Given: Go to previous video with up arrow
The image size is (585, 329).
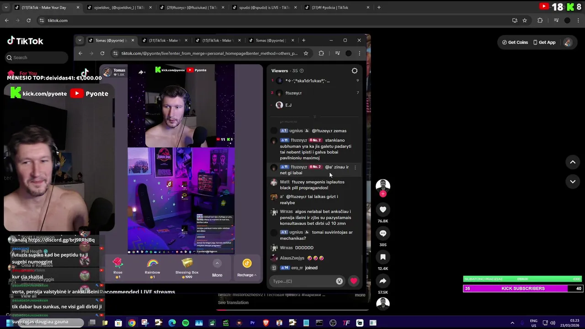Looking at the screenshot, I should tap(573, 162).
